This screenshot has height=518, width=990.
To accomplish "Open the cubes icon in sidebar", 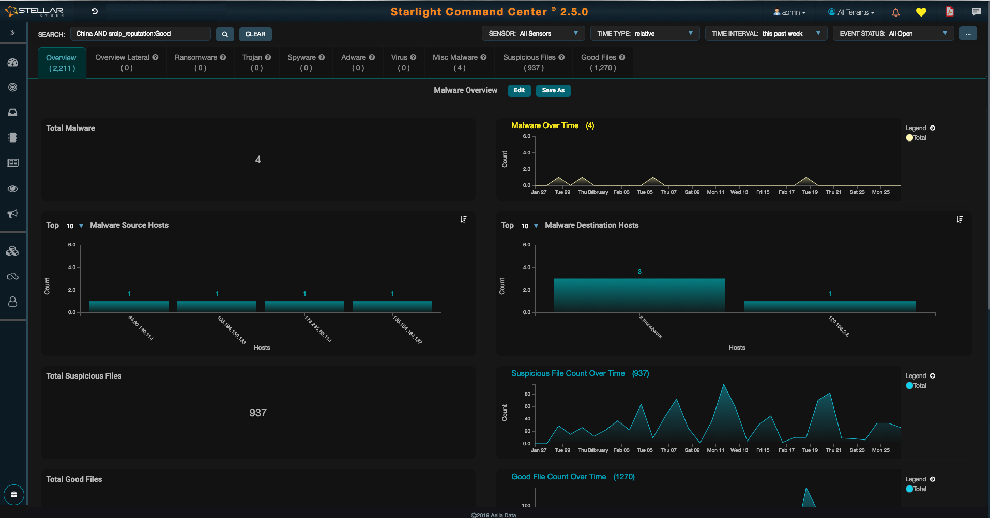I will click(13, 251).
